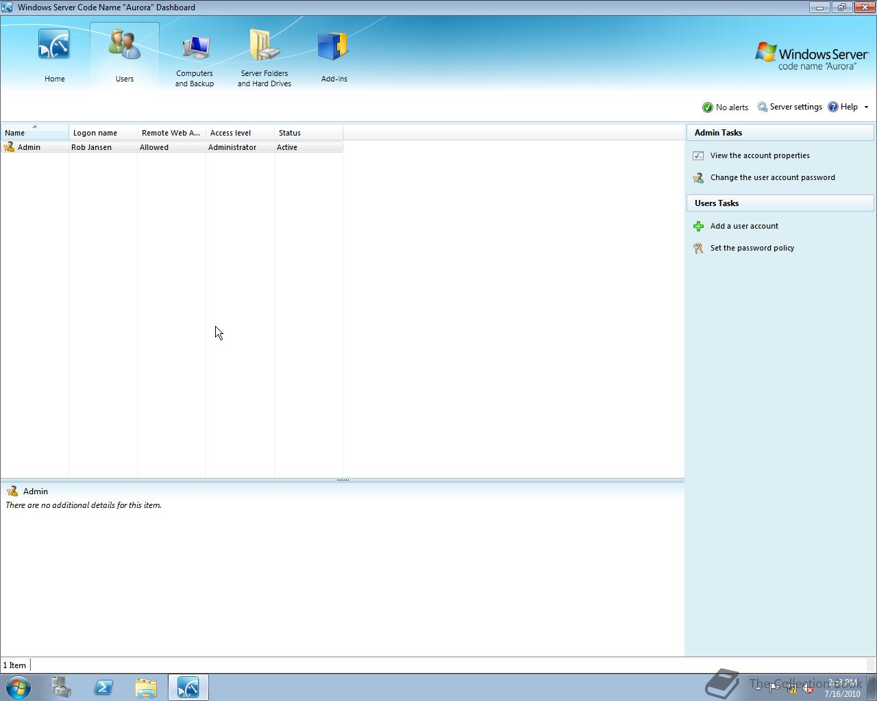The height and width of the screenshot is (701, 877).
Task: Click the change password user icon
Action: (x=698, y=178)
